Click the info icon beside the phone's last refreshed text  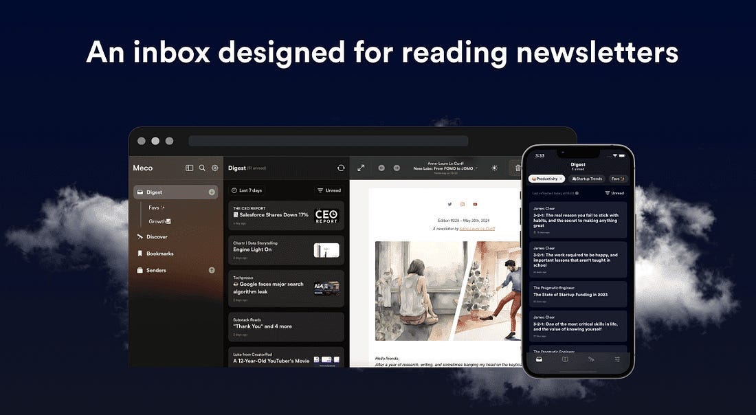click(577, 193)
